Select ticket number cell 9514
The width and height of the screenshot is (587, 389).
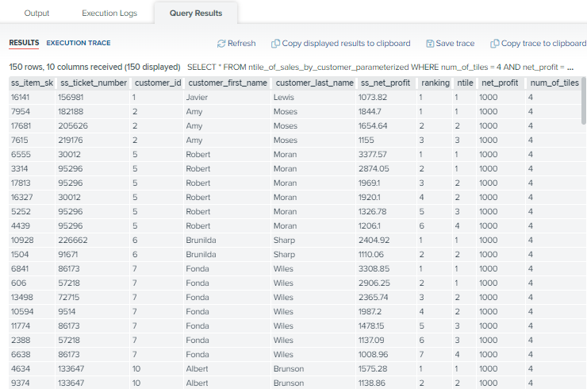pyautogui.click(x=94, y=311)
